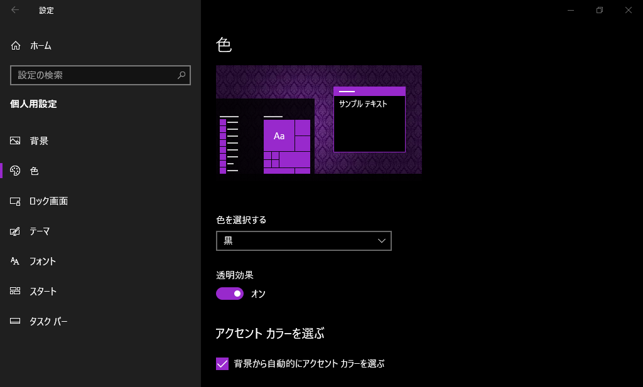This screenshot has height=387, width=643.
Task: Open テーマ (Themes) using its sidebar icon
Action: 14,231
